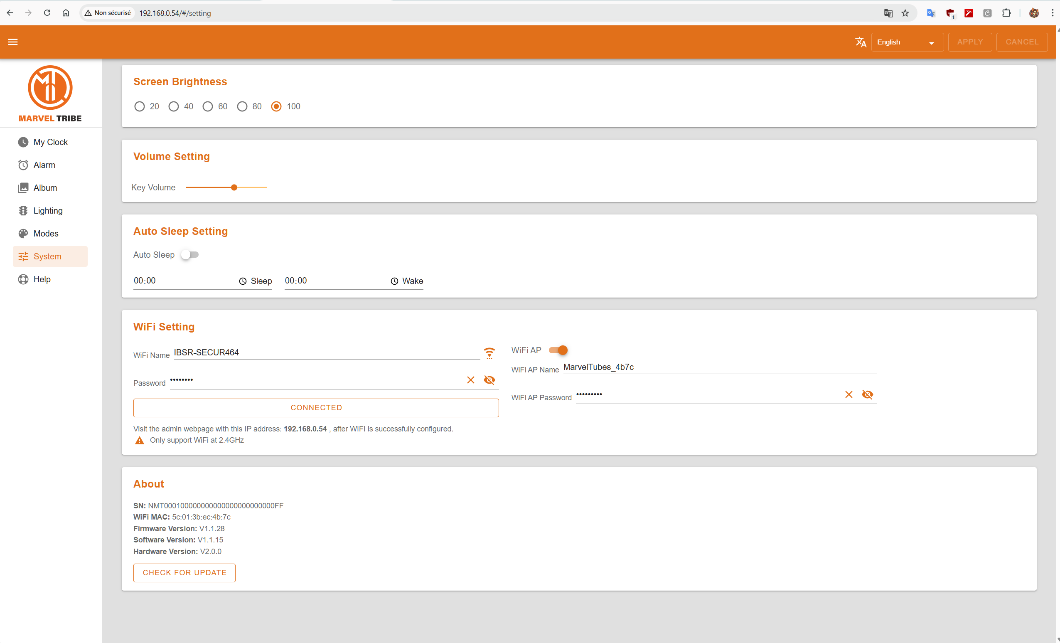Image resolution: width=1060 pixels, height=643 pixels.
Task: Click the Sleep time clock icon
Action: point(243,281)
